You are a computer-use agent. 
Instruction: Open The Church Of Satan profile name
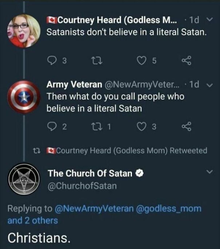pos(90,173)
